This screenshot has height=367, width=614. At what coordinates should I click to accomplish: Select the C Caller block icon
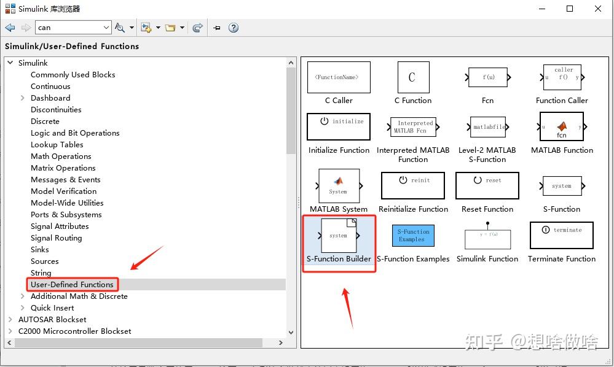pyautogui.click(x=339, y=77)
